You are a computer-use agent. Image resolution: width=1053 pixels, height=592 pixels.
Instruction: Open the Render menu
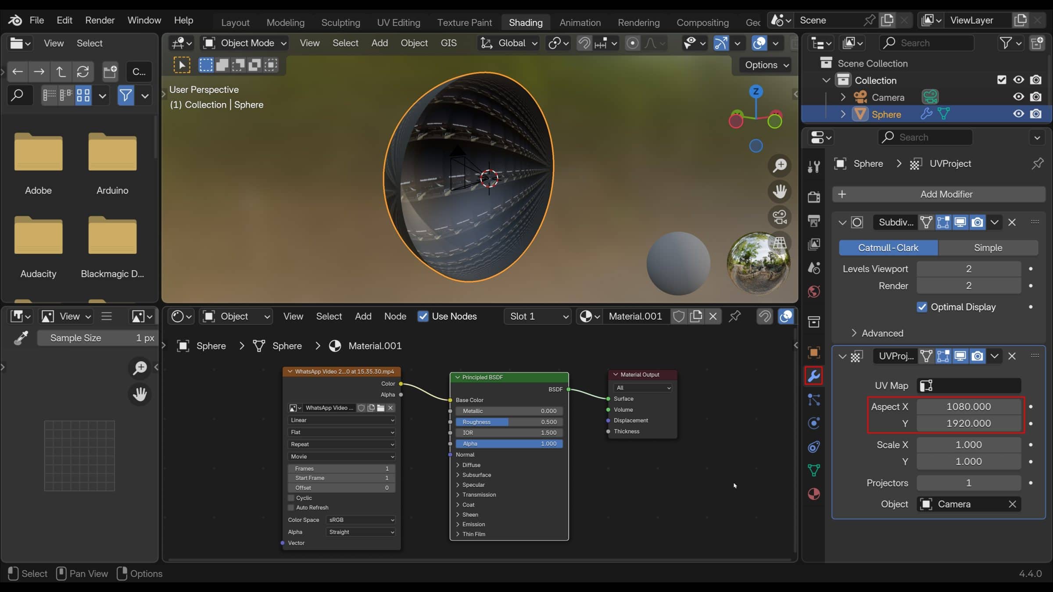coord(100,20)
